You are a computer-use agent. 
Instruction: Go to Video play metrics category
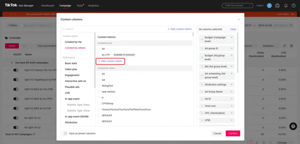(71, 69)
